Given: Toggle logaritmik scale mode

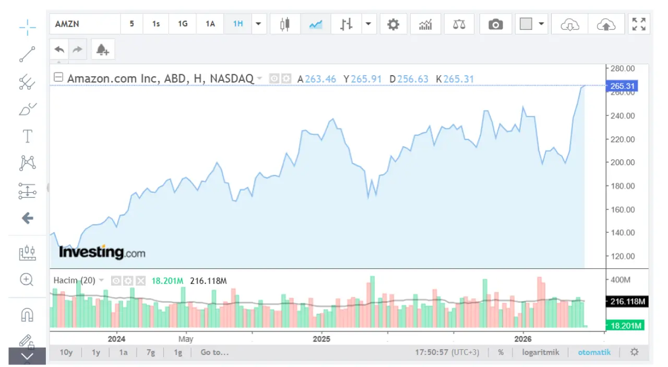Looking at the screenshot, I should 540,352.
